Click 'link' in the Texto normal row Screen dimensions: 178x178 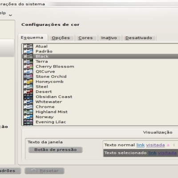click(141, 145)
